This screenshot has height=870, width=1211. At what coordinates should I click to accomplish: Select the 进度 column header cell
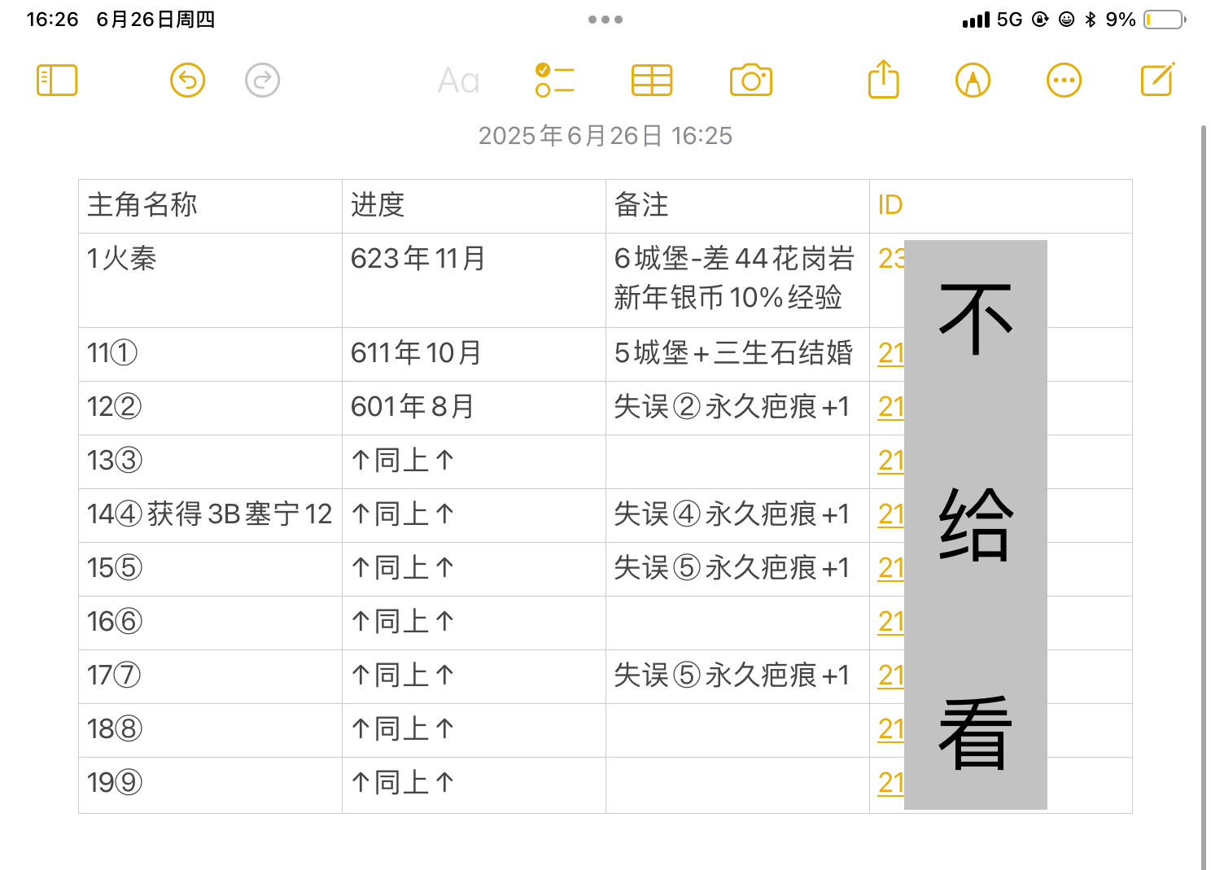click(x=474, y=206)
